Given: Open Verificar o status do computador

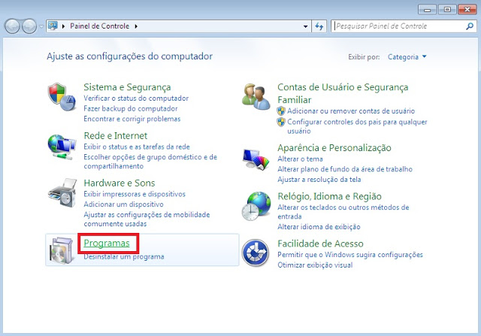Looking at the screenshot, I should [136, 98].
